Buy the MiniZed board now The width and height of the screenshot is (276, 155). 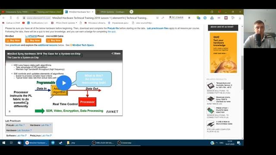(x=13, y=40)
